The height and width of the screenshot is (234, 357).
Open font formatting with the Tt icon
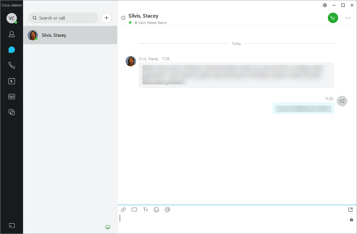(x=145, y=210)
